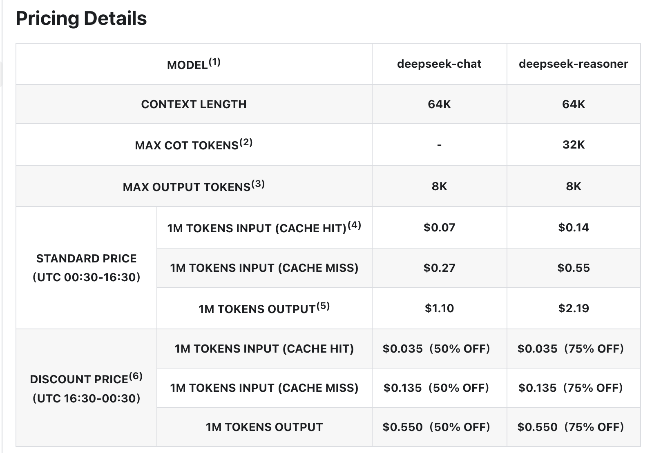Screen dimensions: 652x453
Task: Click the CONTEXT LENGTH row label
Action: [x=194, y=104]
